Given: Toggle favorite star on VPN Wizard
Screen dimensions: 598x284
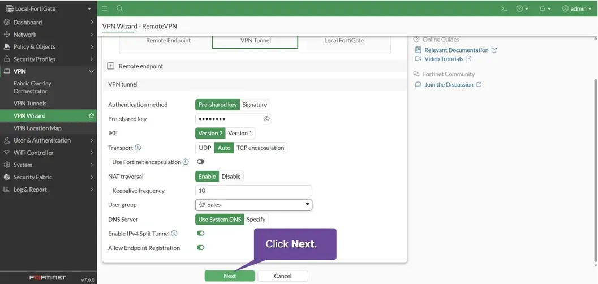Looking at the screenshot, I should tap(91, 115).
